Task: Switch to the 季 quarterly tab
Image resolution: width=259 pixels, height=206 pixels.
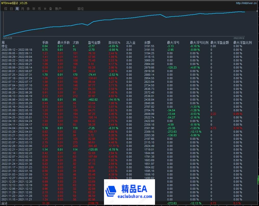Action: [28, 9]
